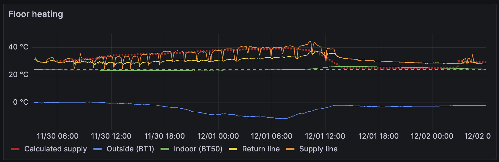Click the blue Outside (BT1) color marker
The width and height of the screenshot is (499, 162).
click(x=98, y=149)
